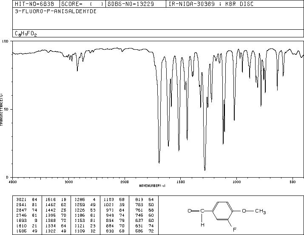304x235 pixels.
Task: Click transmittance value 9 beside 1693
Action: click(36, 221)
